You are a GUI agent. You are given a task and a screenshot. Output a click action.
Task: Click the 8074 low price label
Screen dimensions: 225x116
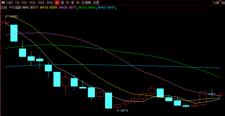tap(124, 111)
